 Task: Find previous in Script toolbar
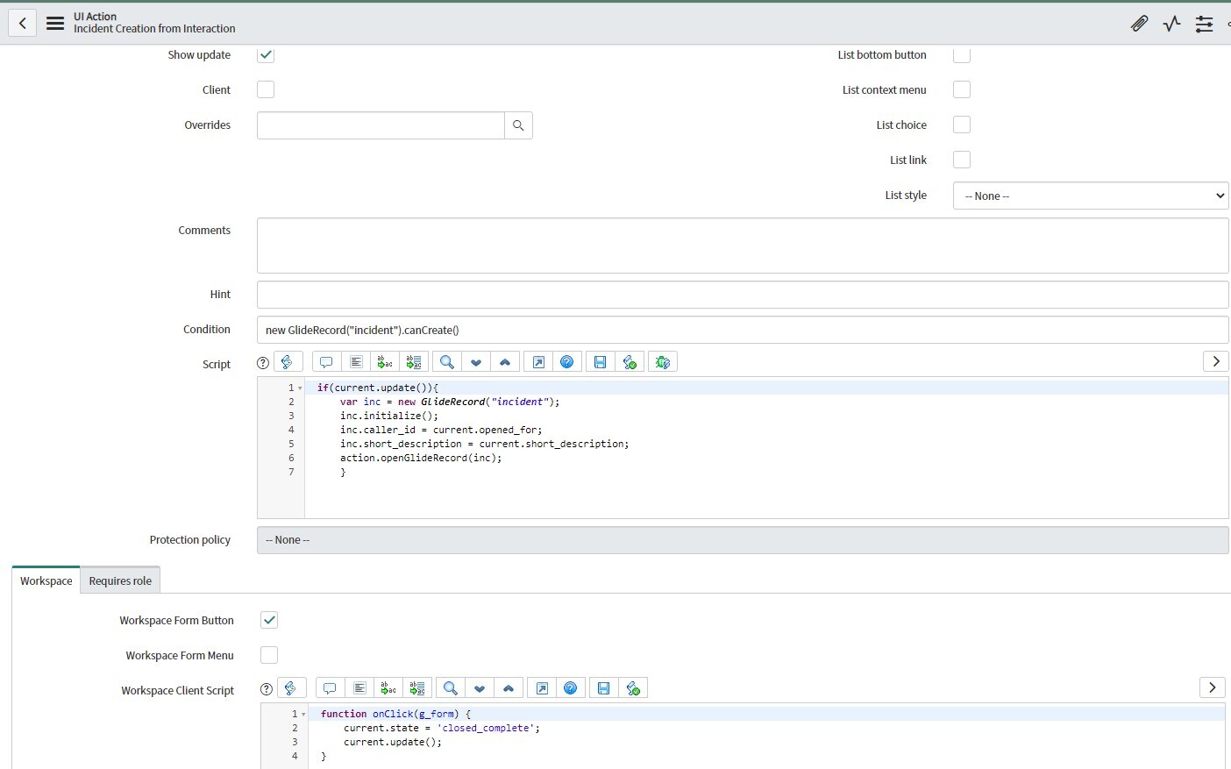coord(505,362)
